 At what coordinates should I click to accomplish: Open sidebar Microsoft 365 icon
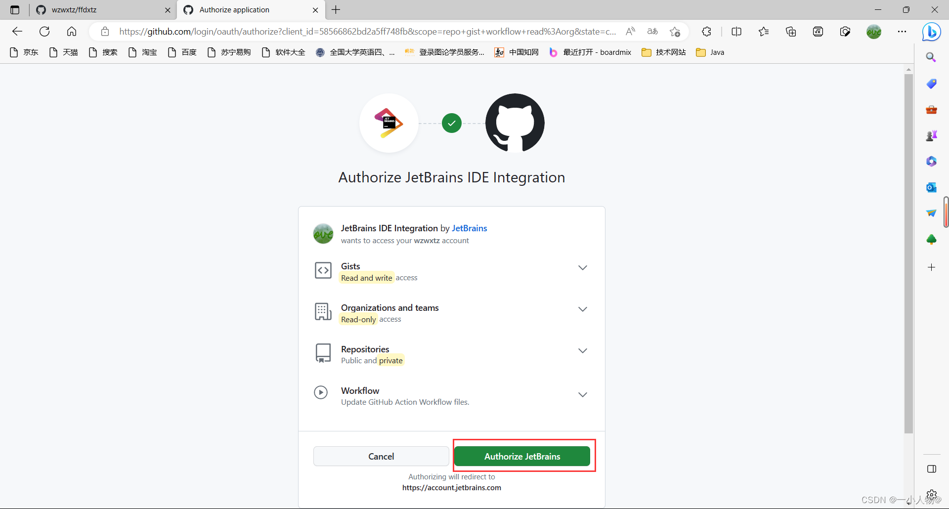[x=931, y=161]
